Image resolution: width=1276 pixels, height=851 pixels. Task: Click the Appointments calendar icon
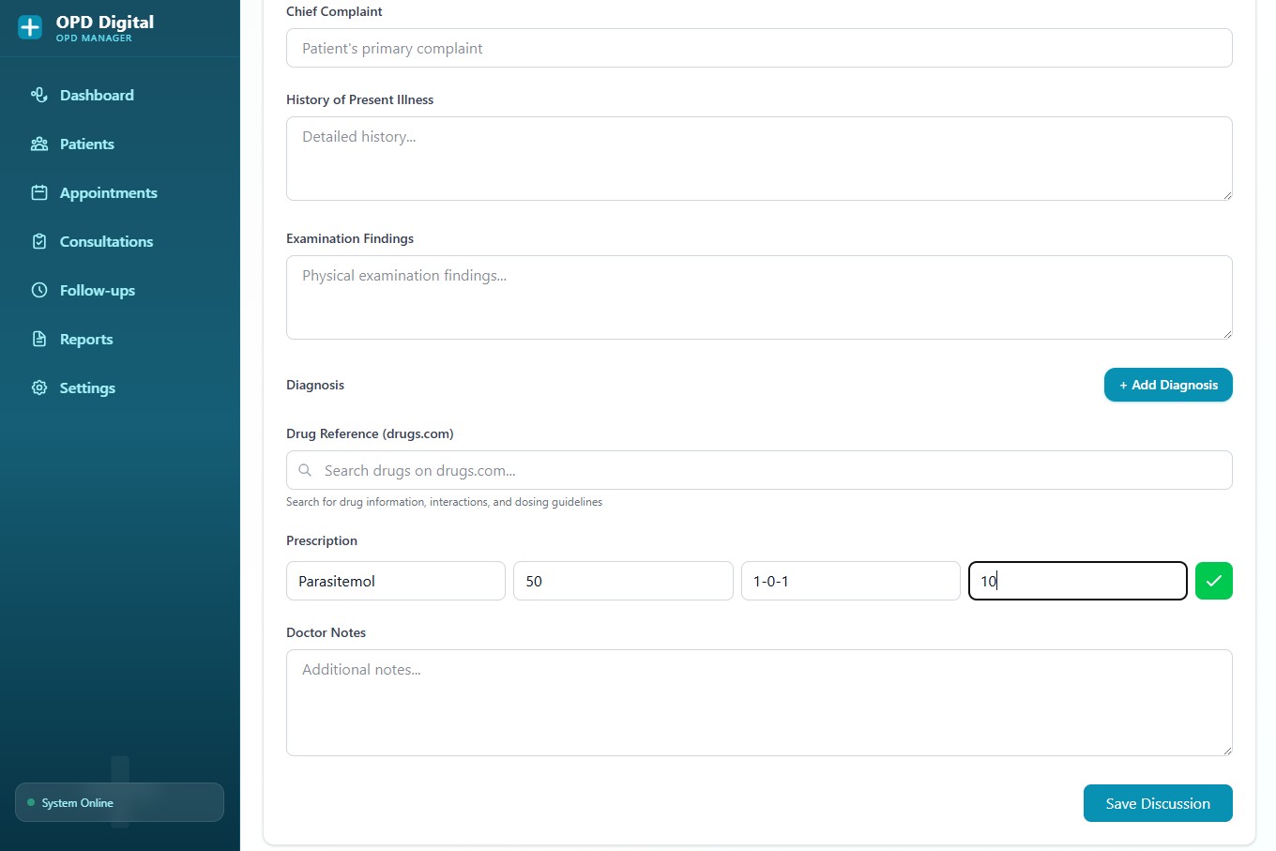[x=39, y=192]
